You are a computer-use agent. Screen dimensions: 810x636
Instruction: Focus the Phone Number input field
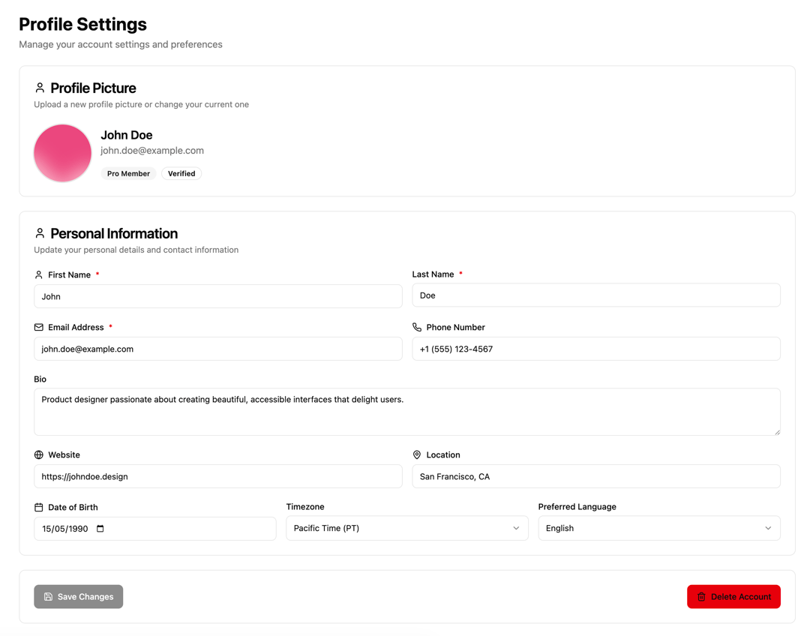(596, 349)
